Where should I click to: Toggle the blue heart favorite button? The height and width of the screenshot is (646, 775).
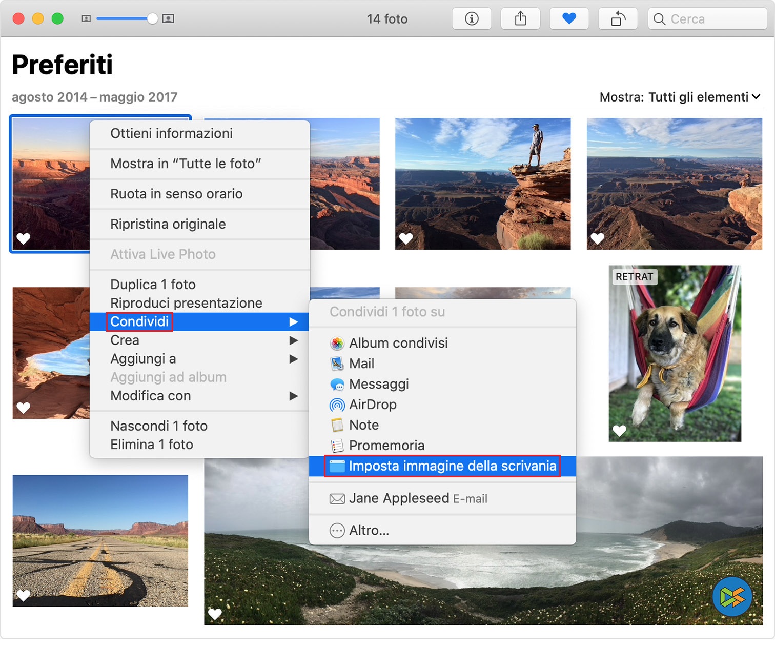pyautogui.click(x=569, y=19)
